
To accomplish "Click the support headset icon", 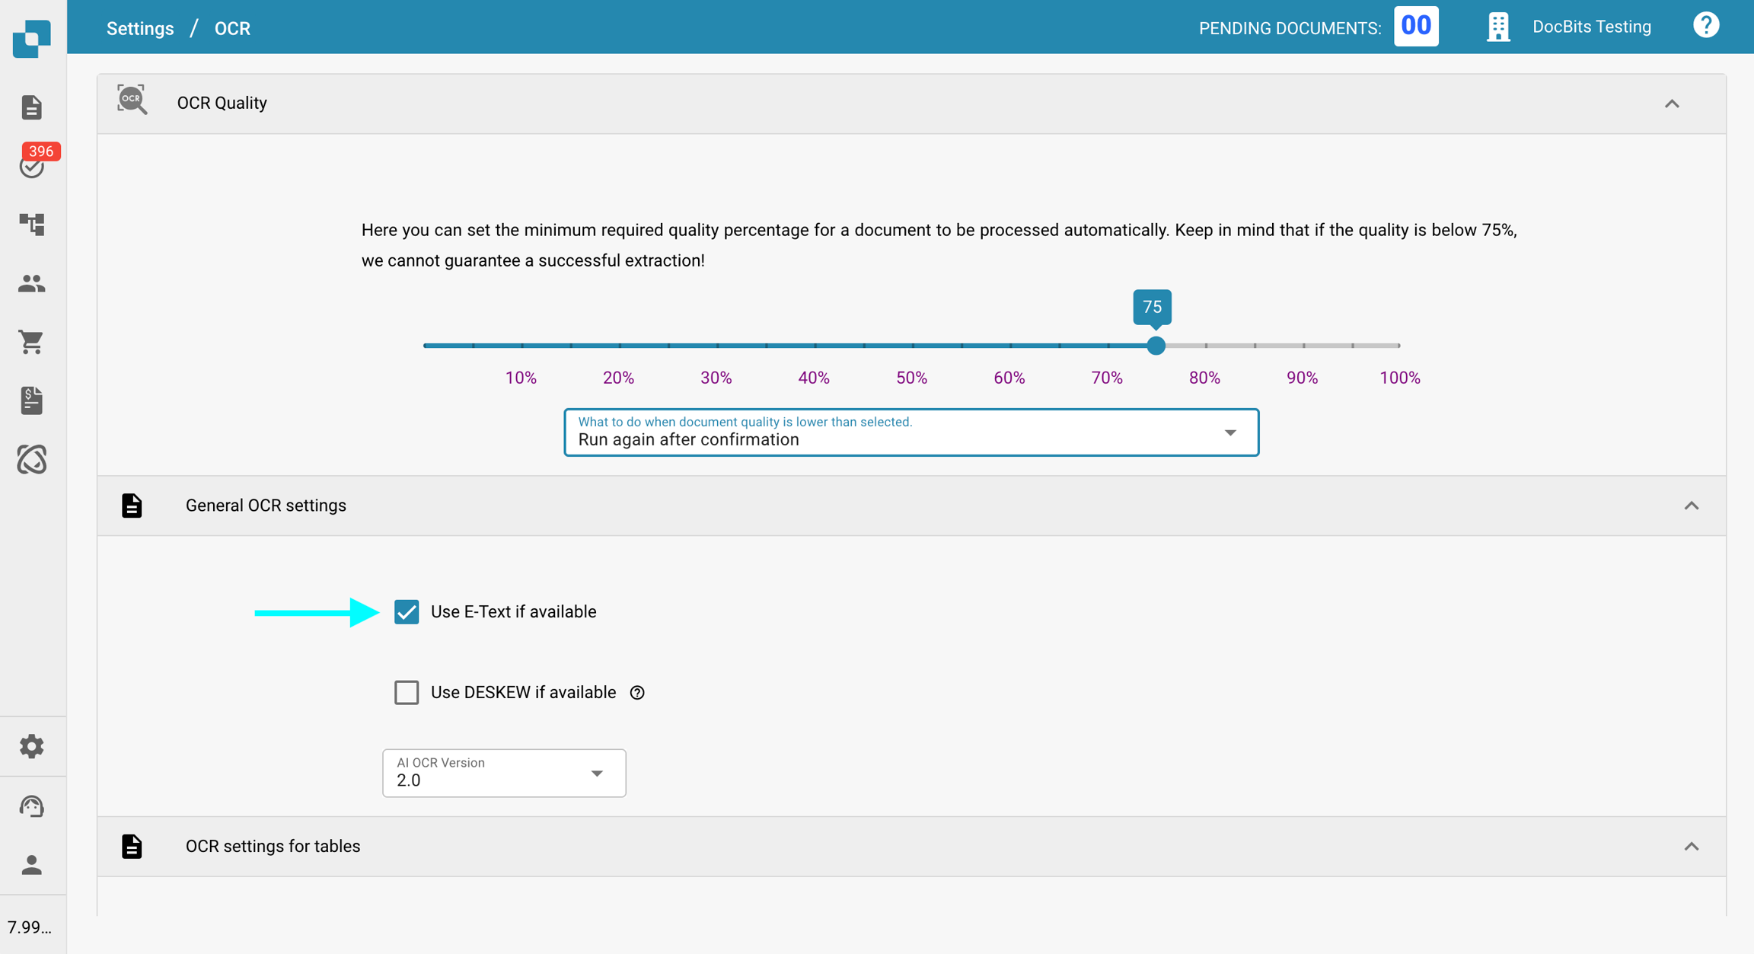I will [x=31, y=806].
